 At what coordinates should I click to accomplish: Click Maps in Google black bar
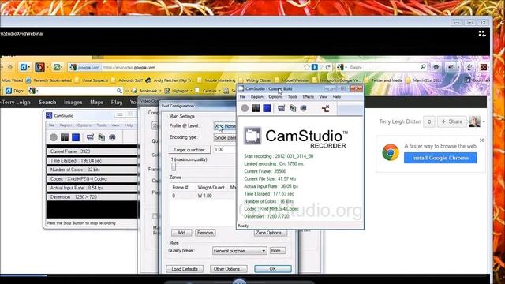pos(96,102)
